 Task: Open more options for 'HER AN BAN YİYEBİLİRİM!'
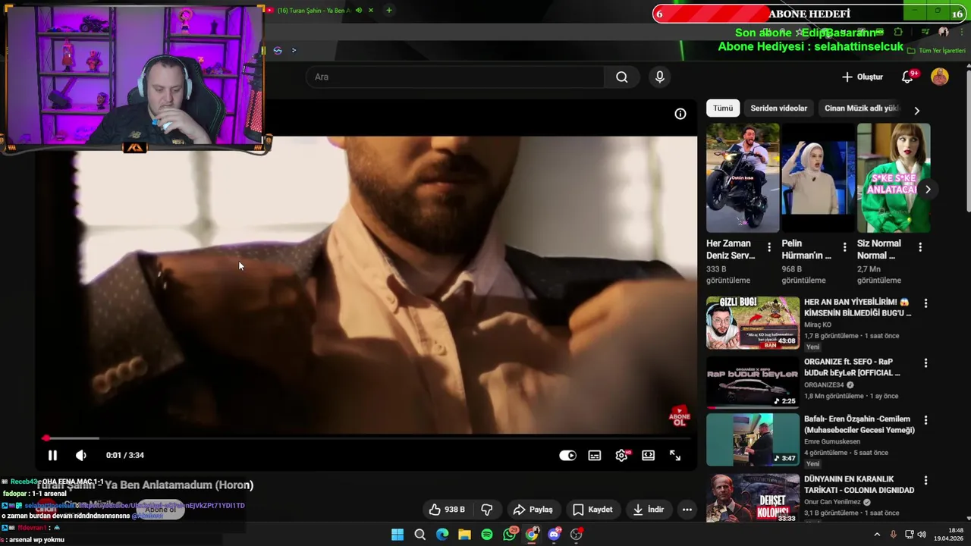pyautogui.click(x=925, y=303)
